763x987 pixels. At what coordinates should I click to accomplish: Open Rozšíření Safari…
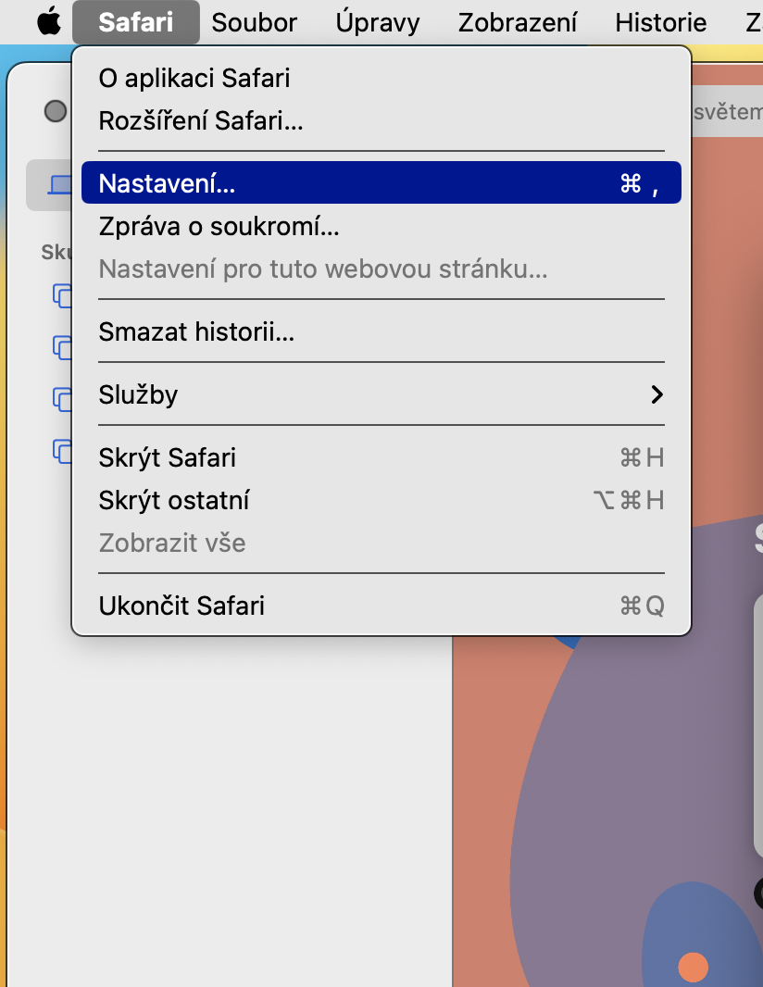point(381,120)
